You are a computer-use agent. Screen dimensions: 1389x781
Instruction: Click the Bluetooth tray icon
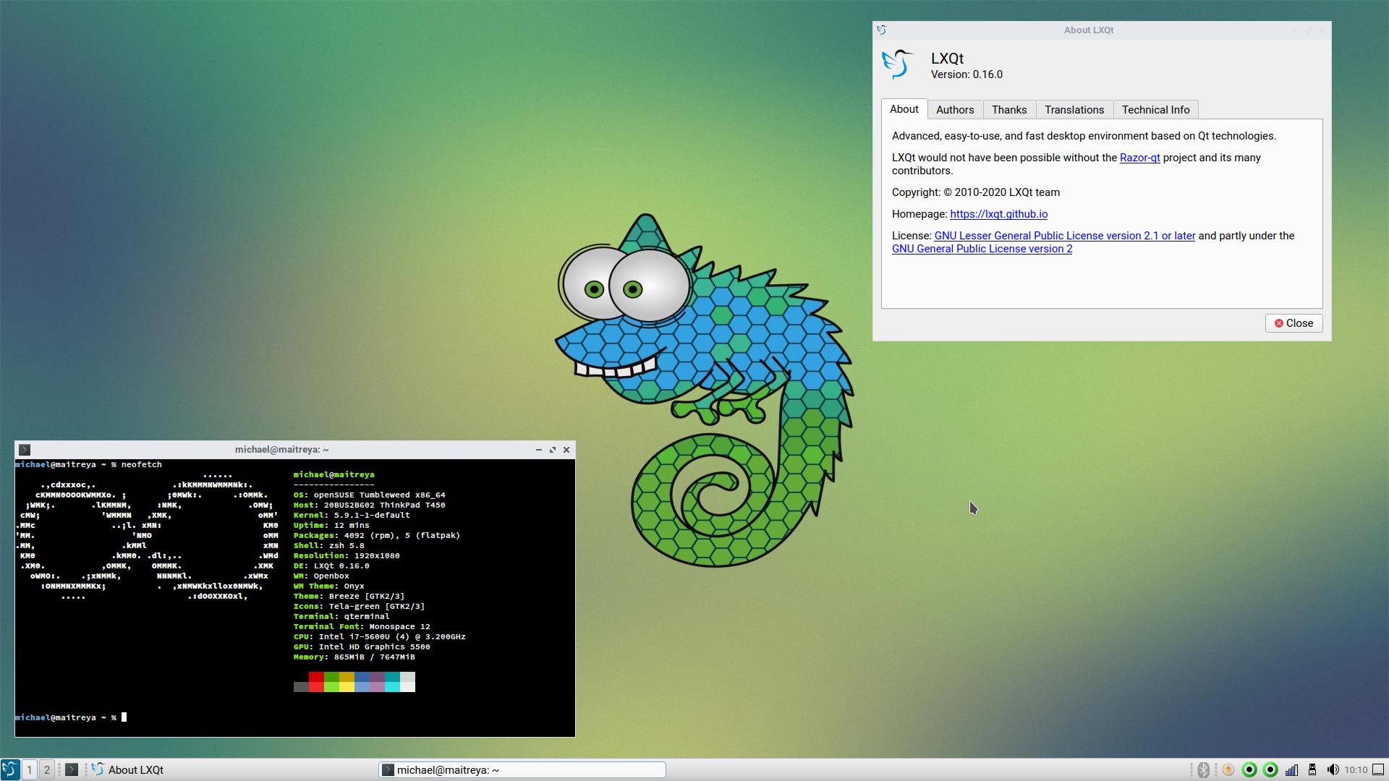click(1203, 769)
